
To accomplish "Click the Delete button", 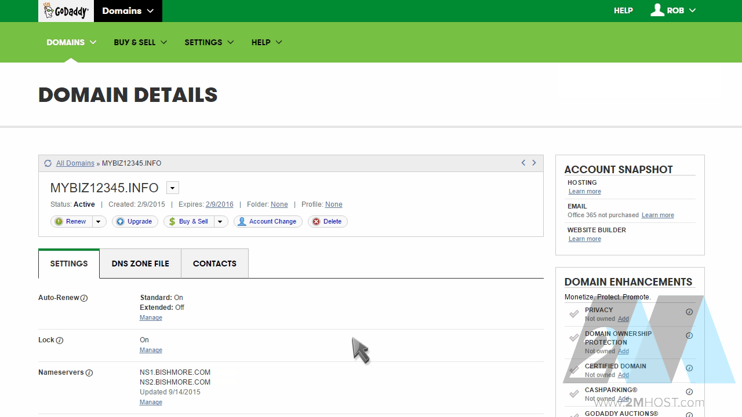I will click(328, 221).
